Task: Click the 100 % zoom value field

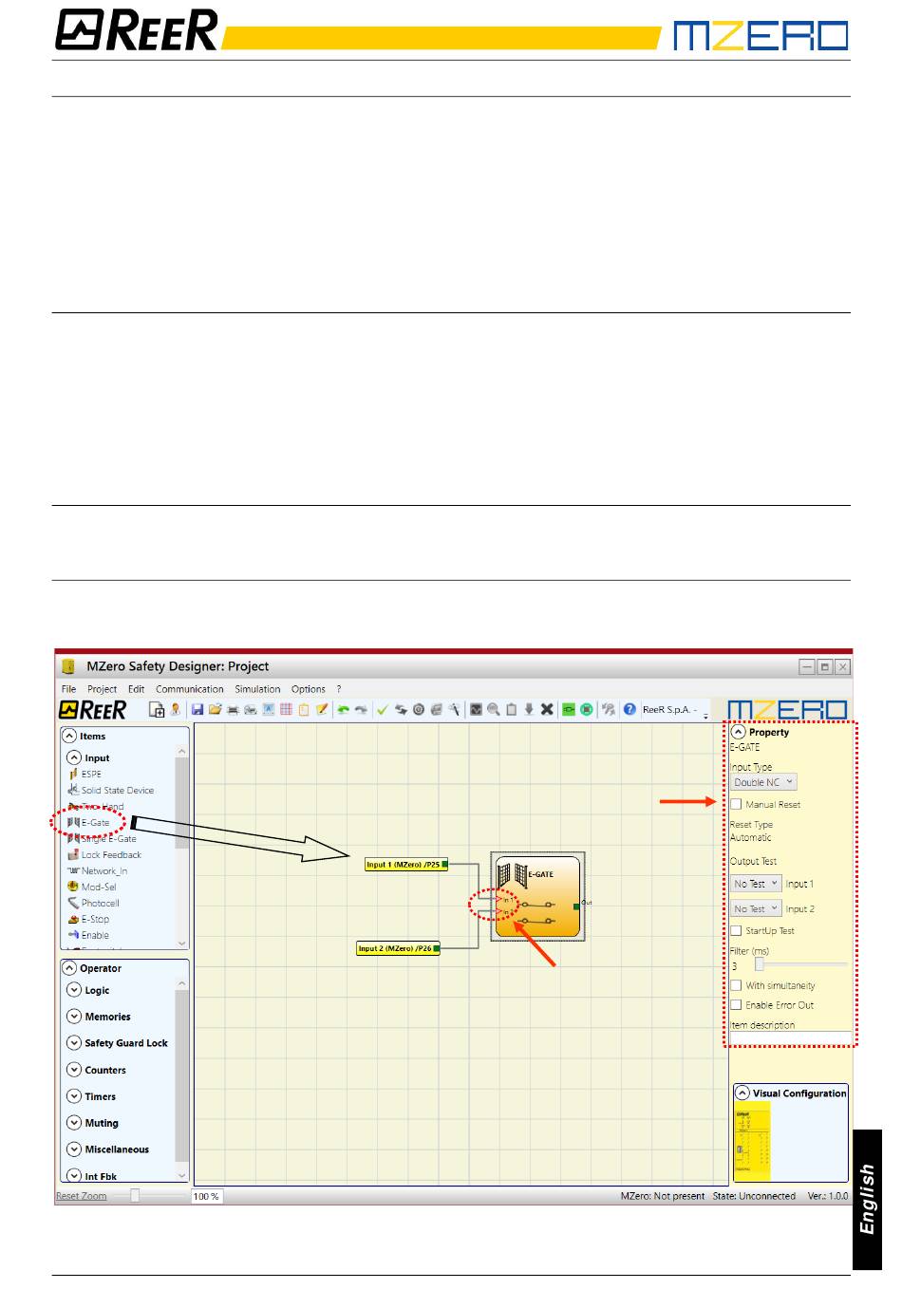Action: [207, 1196]
